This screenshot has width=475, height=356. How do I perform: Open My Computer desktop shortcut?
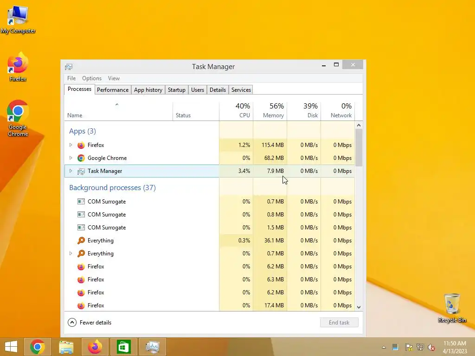pyautogui.click(x=18, y=19)
